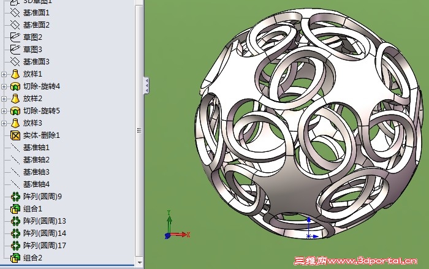
Task: Select the 基准面1 label
Action: coord(36,13)
